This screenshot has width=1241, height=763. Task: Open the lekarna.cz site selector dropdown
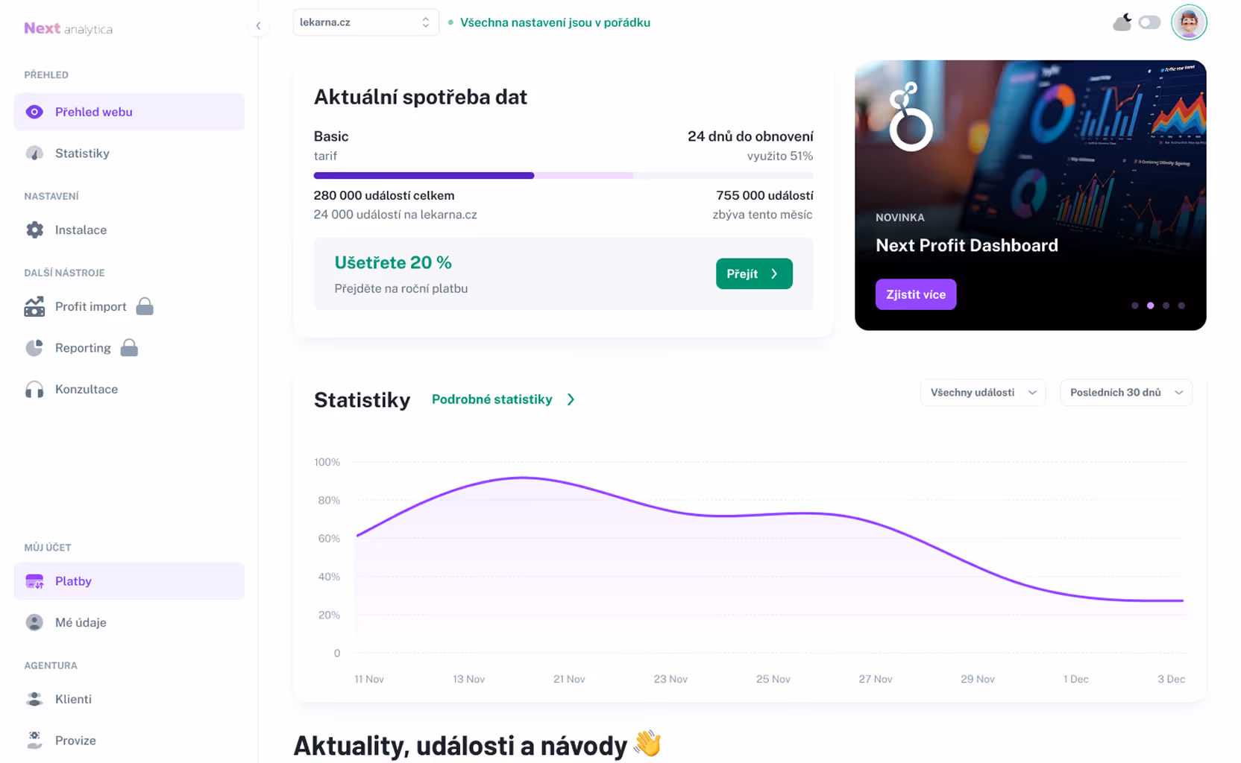pyautogui.click(x=365, y=22)
